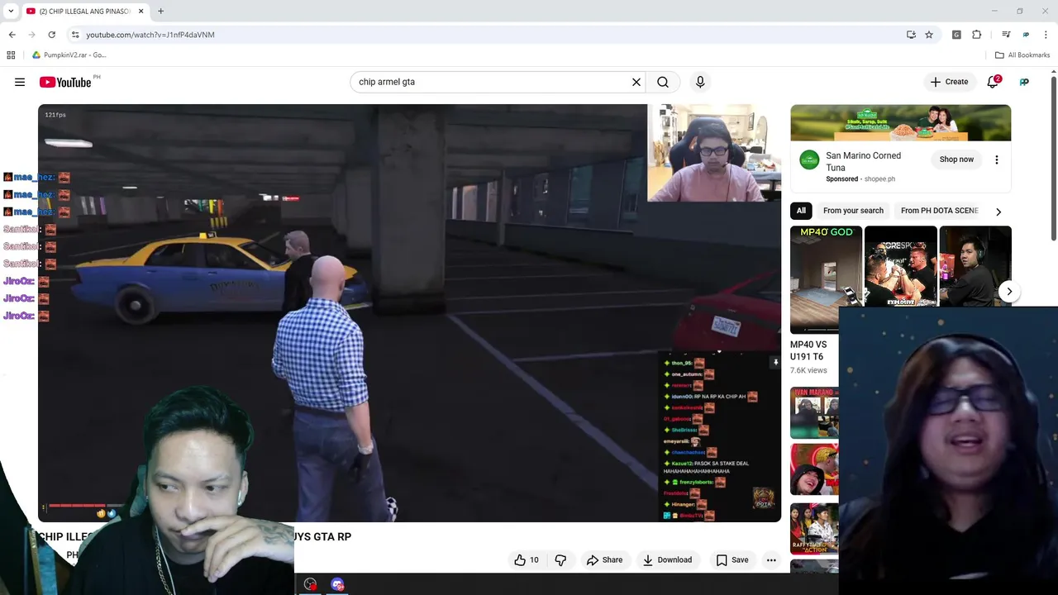
Task: Bookmark this page with the star
Action: tap(929, 35)
